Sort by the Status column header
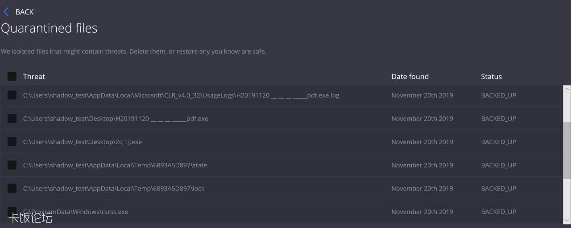 (x=491, y=76)
